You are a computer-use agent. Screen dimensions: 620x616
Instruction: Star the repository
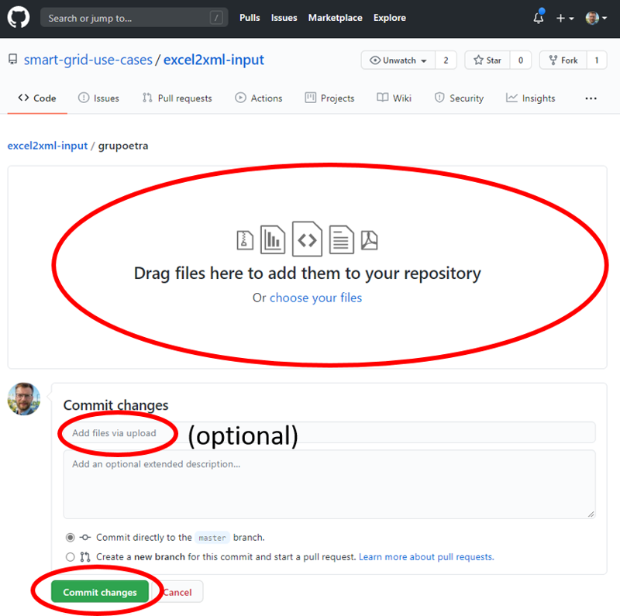pos(487,60)
